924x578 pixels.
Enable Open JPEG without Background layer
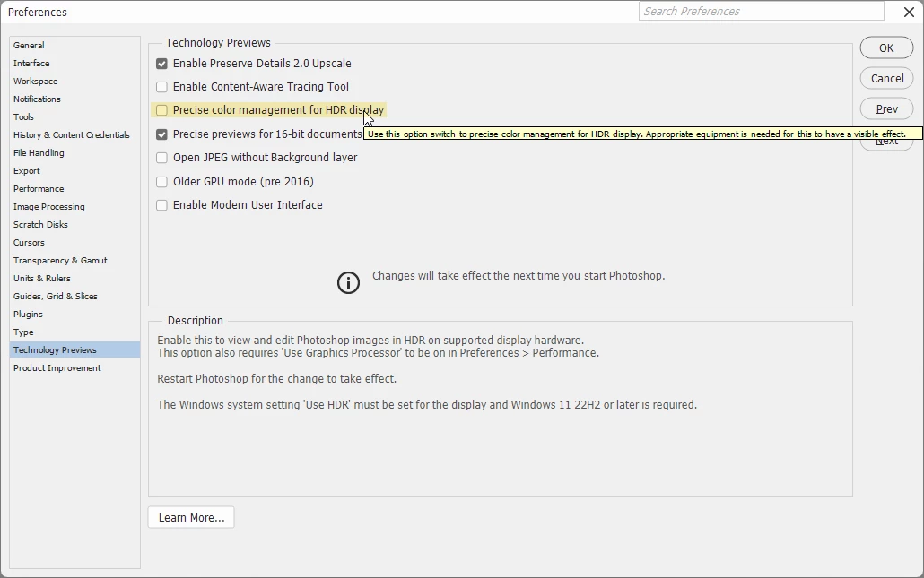coord(161,158)
